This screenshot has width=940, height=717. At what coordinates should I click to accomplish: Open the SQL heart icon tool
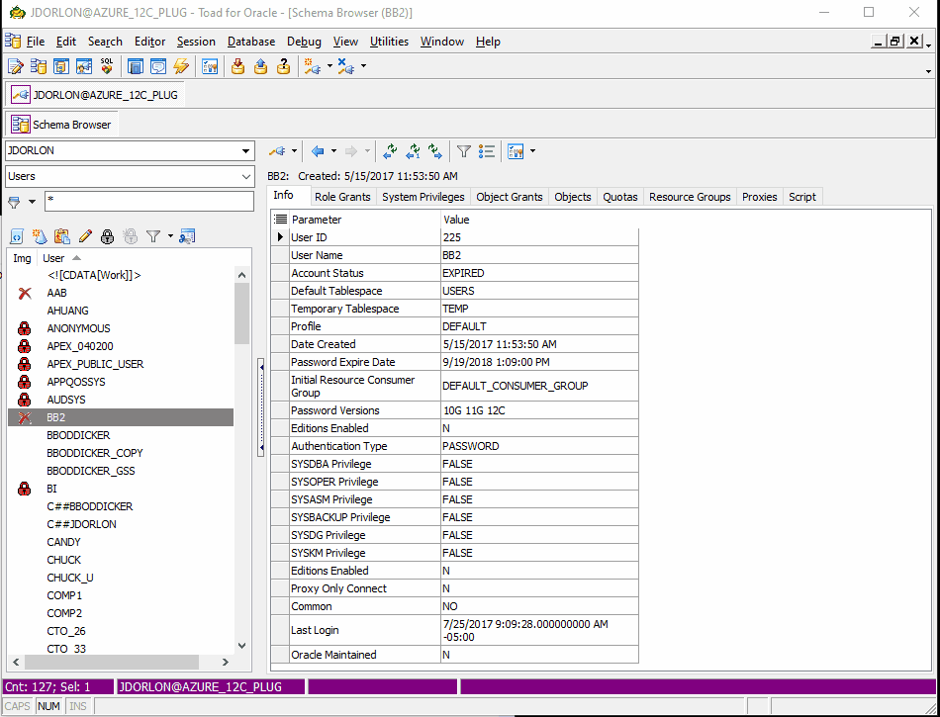(x=107, y=66)
